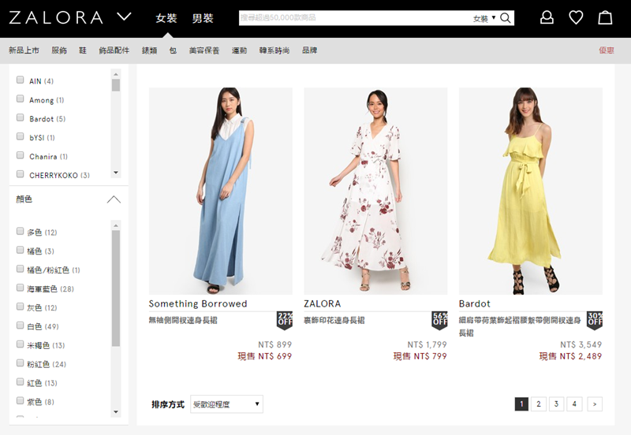Open the wishlist heart icon
This screenshot has height=435, width=631.
coord(576,17)
